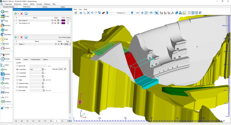Enable Tracer for Flux Surface 1

point(68,20)
